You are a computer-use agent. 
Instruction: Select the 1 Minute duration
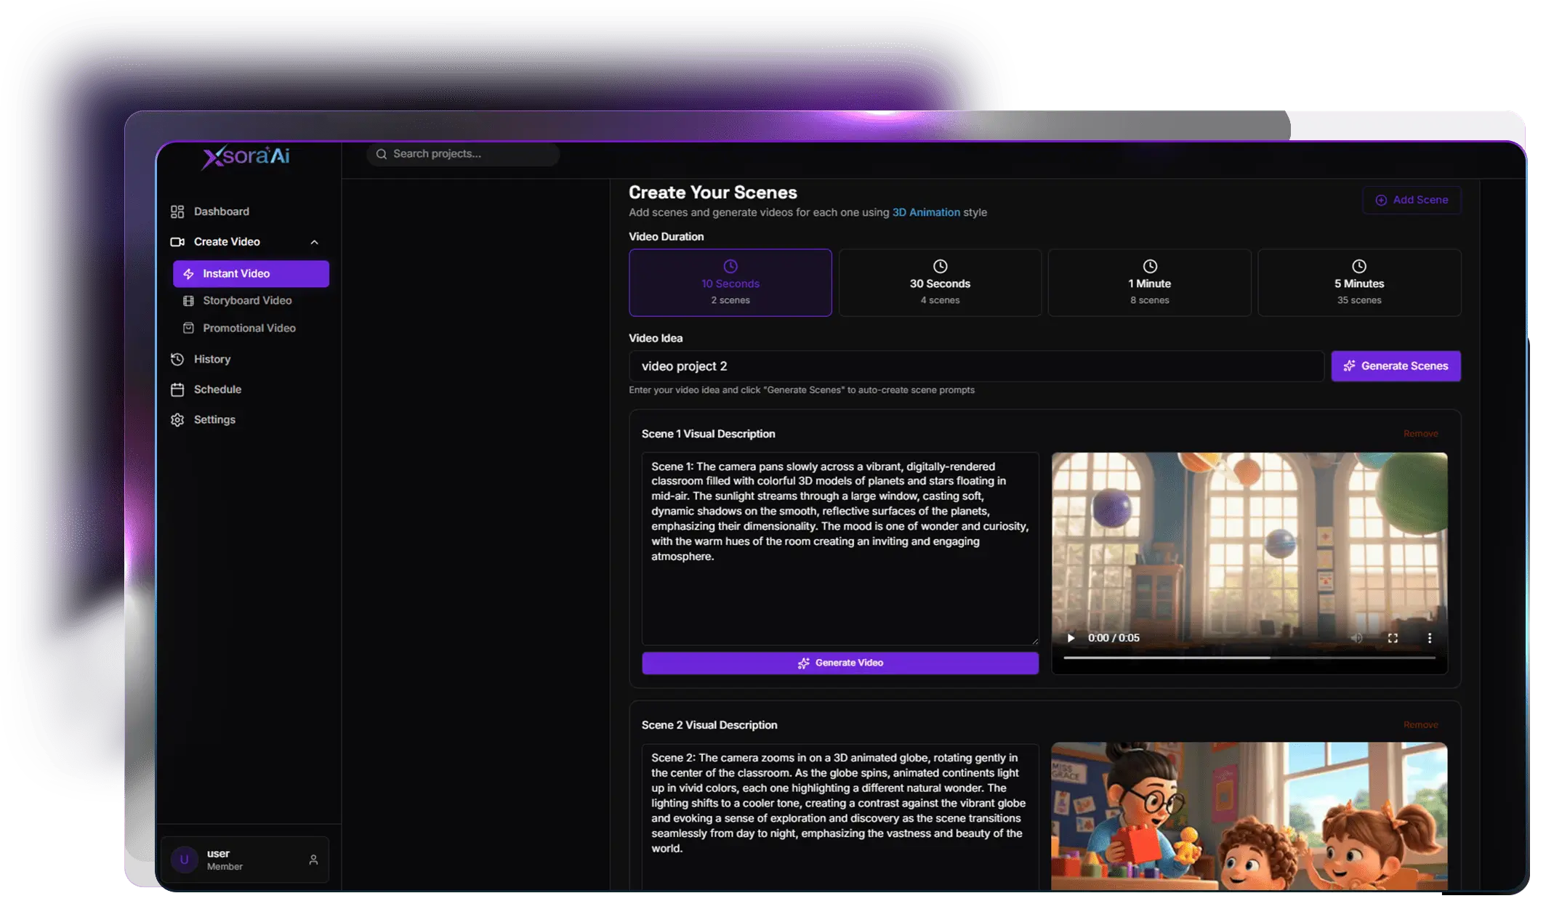[x=1149, y=283]
